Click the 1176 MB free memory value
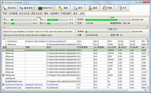Viewport: 151px width, 93px height. [89, 23]
